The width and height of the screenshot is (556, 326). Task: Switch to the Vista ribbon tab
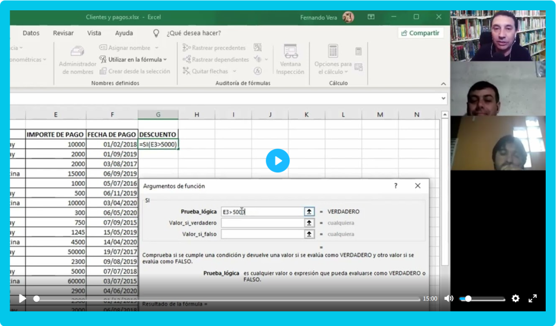94,33
